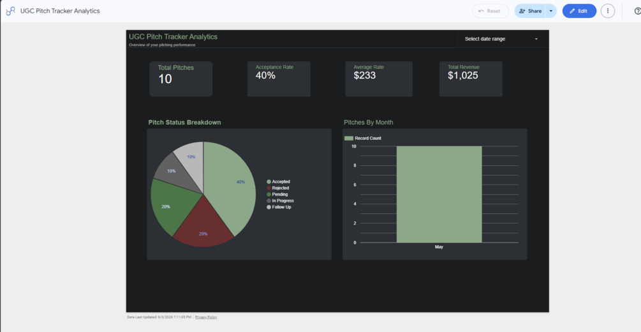Click the Privacy Policy link
The height and width of the screenshot is (332, 641).
(x=206, y=317)
